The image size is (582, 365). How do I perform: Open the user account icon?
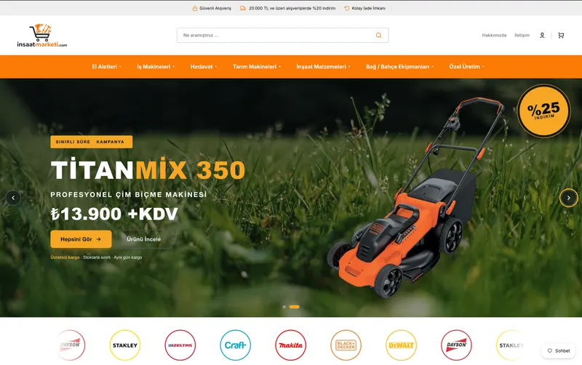click(x=542, y=35)
